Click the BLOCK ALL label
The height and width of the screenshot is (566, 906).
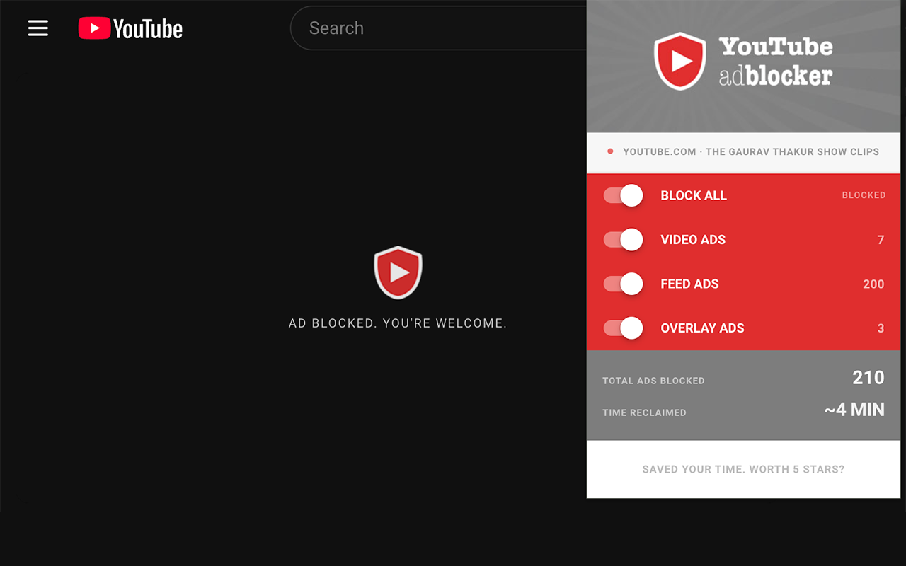pos(694,195)
